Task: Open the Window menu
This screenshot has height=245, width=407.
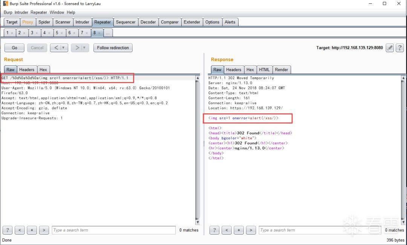Action: point(57,12)
